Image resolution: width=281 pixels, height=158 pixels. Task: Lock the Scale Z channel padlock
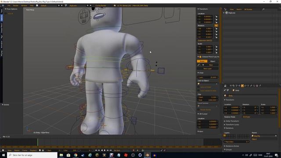click(216, 52)
